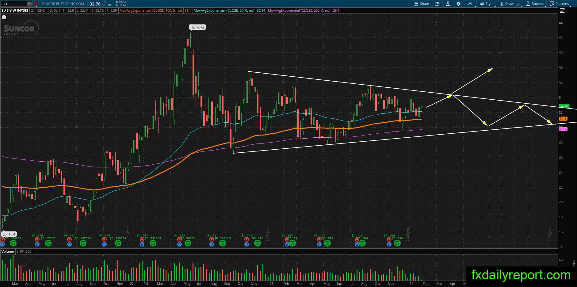Open the Studies dropdown menu
Screen dimensions: 577x287
[535, 4]
